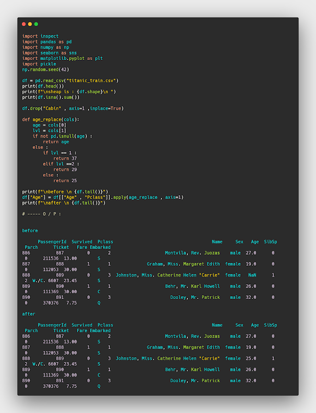The width and height of the screenshot is (316, 413).
Task: Click the 'elif lvl ==2' line
Action: point(61,164)
